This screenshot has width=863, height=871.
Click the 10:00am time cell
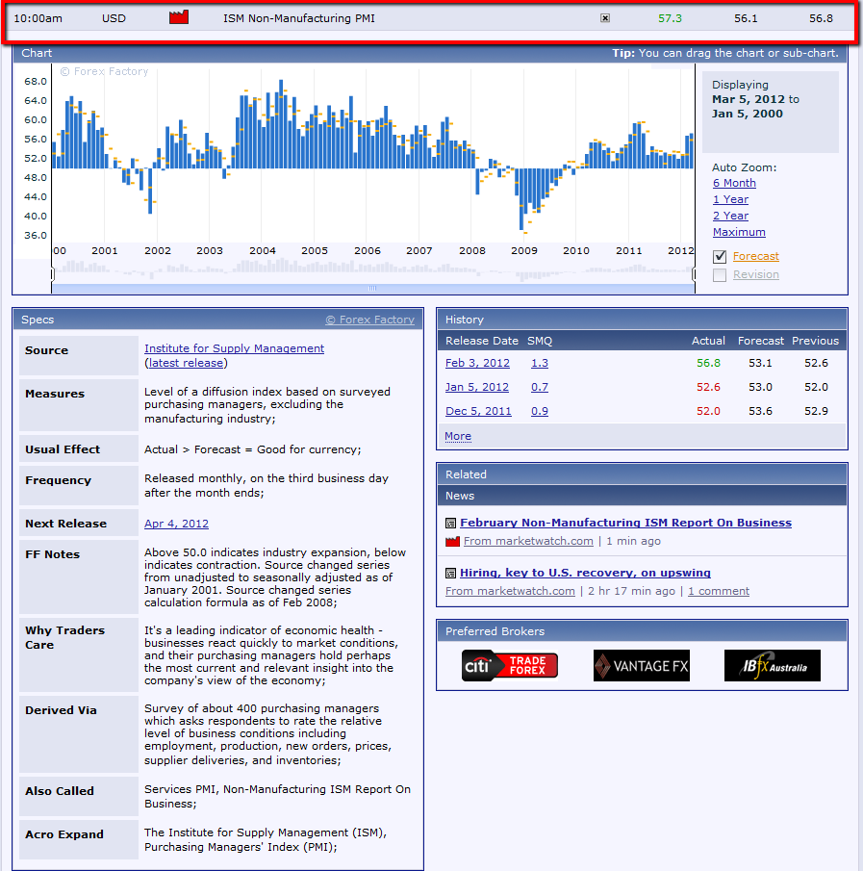[x=38, y=18]
